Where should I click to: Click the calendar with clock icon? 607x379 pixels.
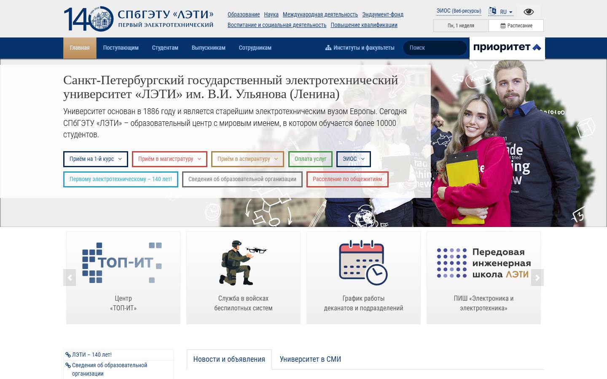click(363, 263)
